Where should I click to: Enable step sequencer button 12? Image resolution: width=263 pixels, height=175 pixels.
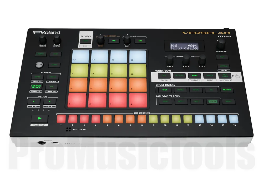[188, 119]
